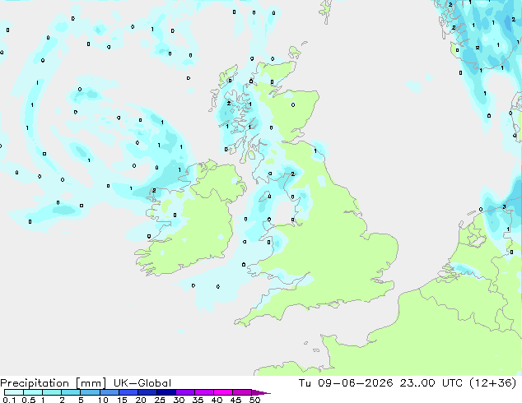The image size is (522, 403).
Task: Click the '23..00 UTC' time text
Action: pos(431,383)
